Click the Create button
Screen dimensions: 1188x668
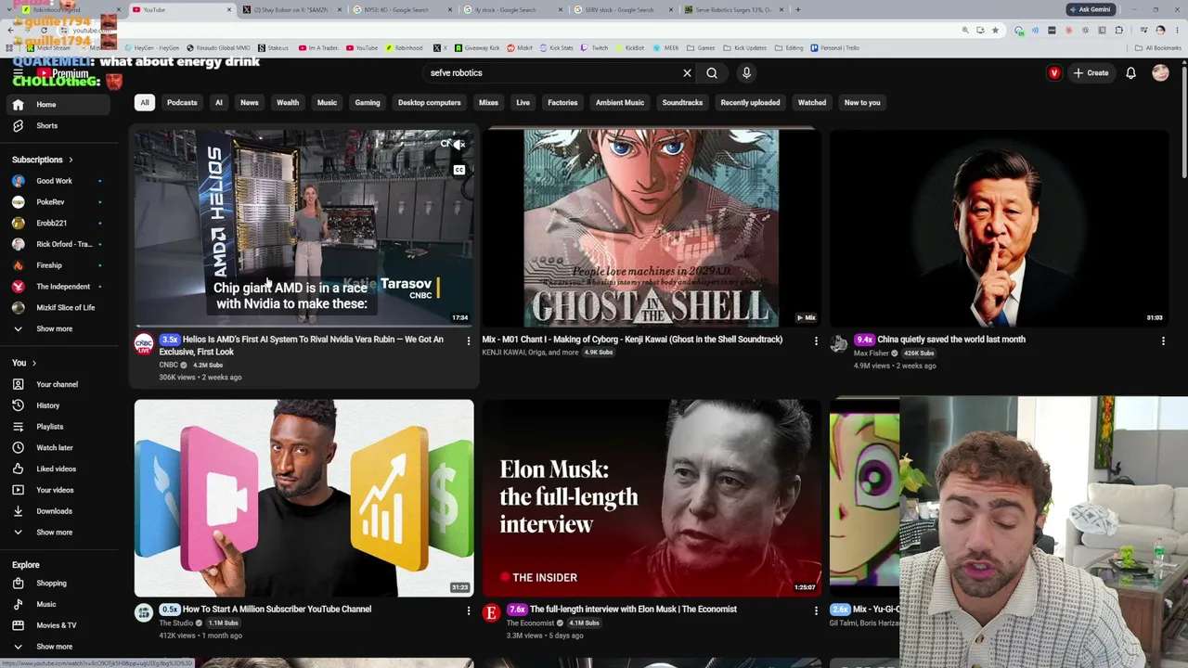click(x=1091, y=73)
